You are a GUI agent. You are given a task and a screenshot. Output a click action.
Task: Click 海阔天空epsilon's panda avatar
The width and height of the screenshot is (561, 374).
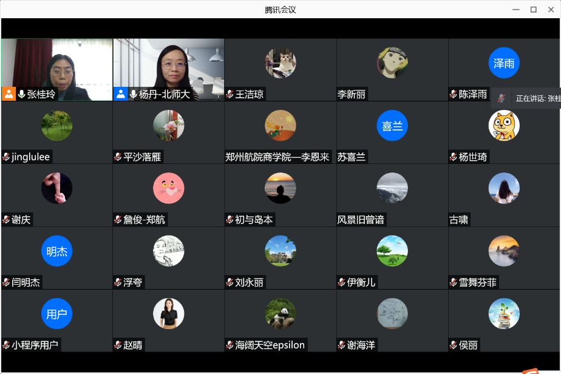coord(280,313)
